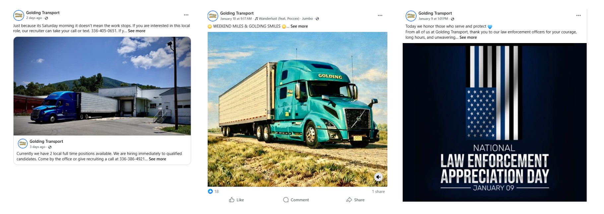Click the Comment button

(x=296, y=200)
